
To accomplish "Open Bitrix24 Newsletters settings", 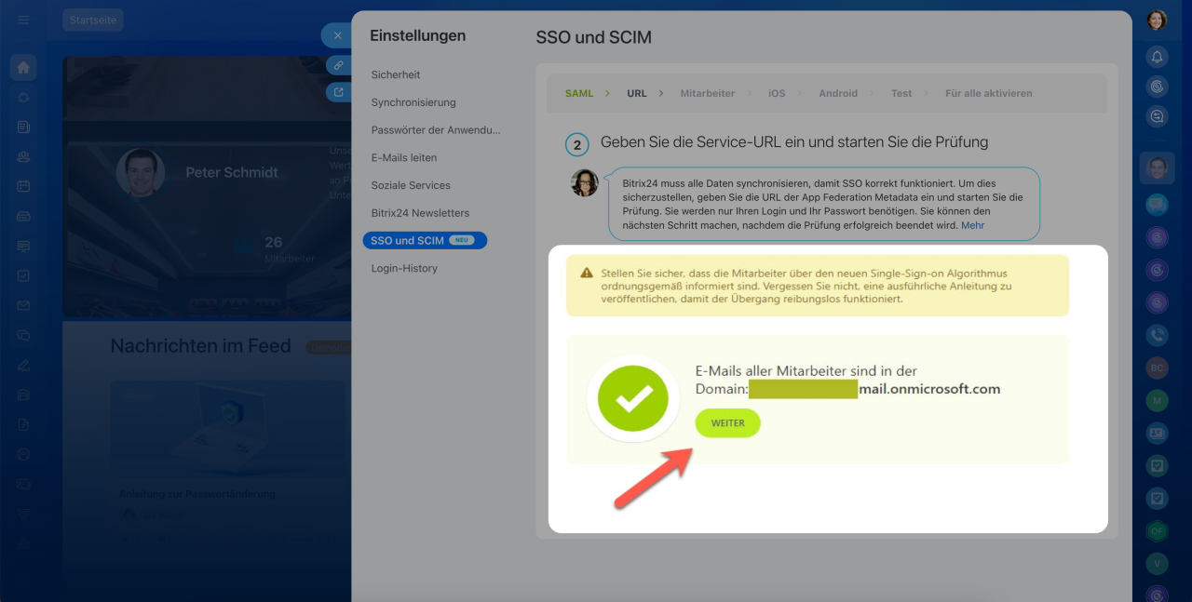I will point(420,213).
